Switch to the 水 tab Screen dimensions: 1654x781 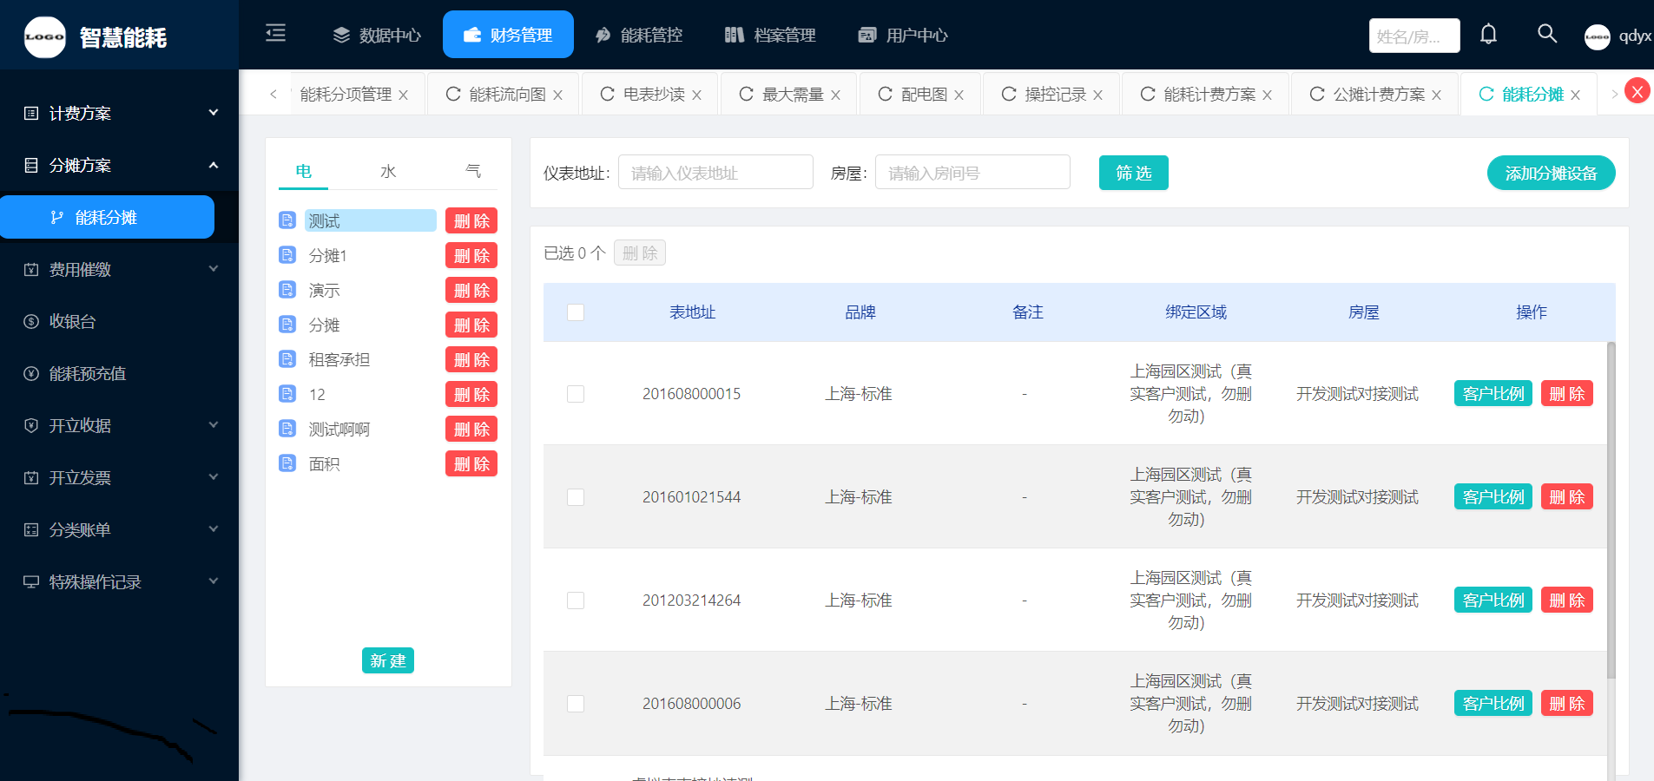click(388, 172)
